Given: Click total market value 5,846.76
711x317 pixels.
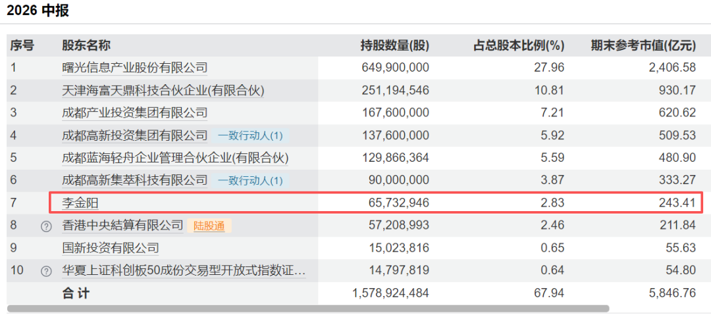Looking at the screenshot, I should (x=672, y=293).
